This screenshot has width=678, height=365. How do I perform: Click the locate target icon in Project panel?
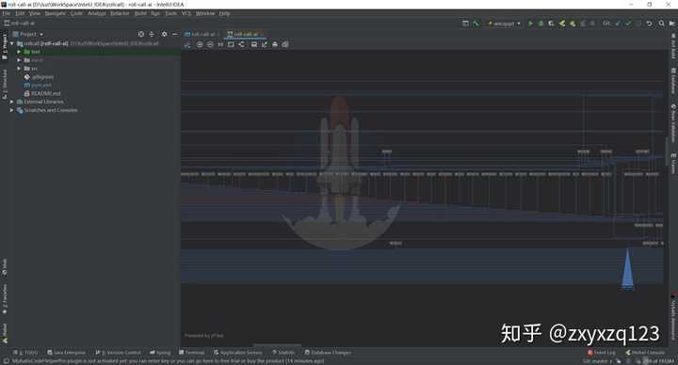(x=141, y=34)
